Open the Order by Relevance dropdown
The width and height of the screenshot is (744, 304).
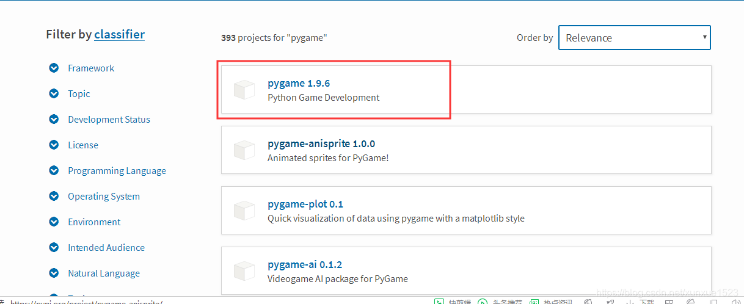635,38
